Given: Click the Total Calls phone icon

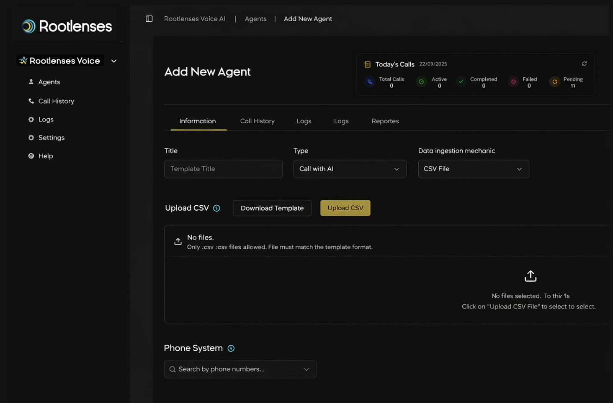Looking at the screenshot, I should (x=370, y=82).
